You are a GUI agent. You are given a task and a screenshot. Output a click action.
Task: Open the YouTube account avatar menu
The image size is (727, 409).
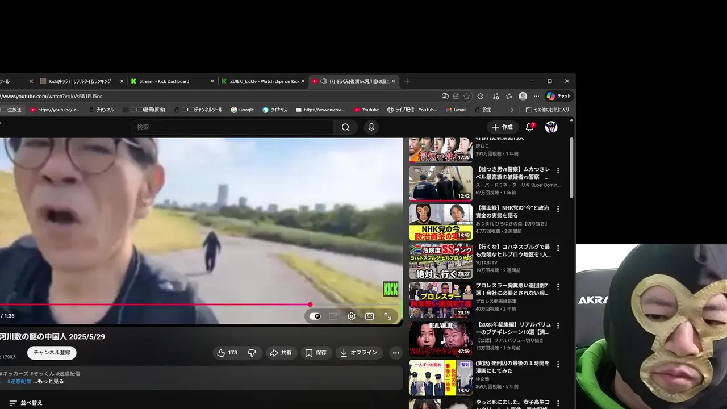point(551,127)
